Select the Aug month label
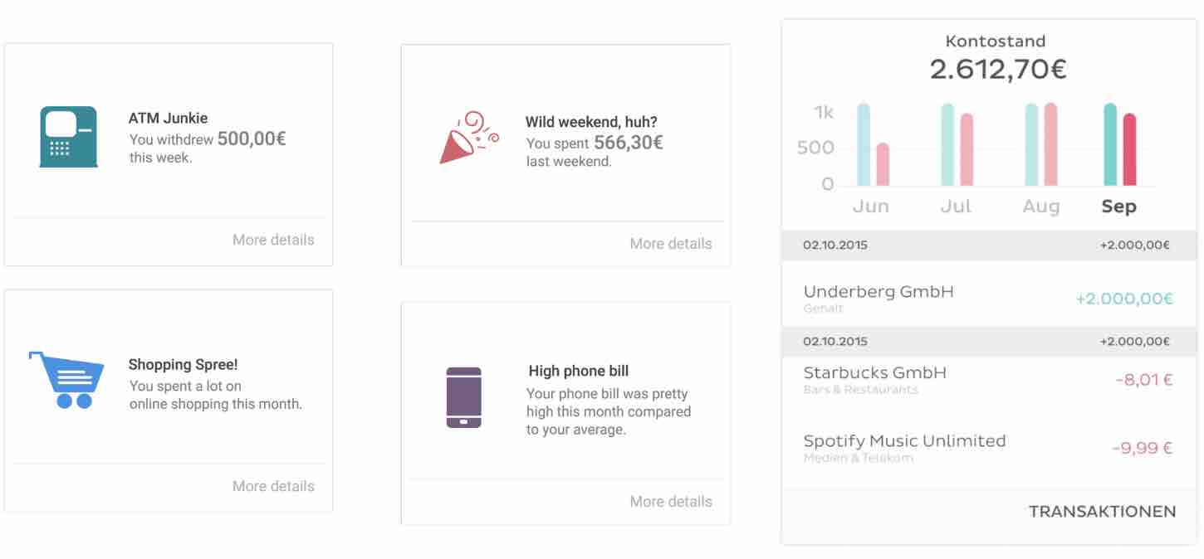The image size is (1204, 559). coord(1041,207)
